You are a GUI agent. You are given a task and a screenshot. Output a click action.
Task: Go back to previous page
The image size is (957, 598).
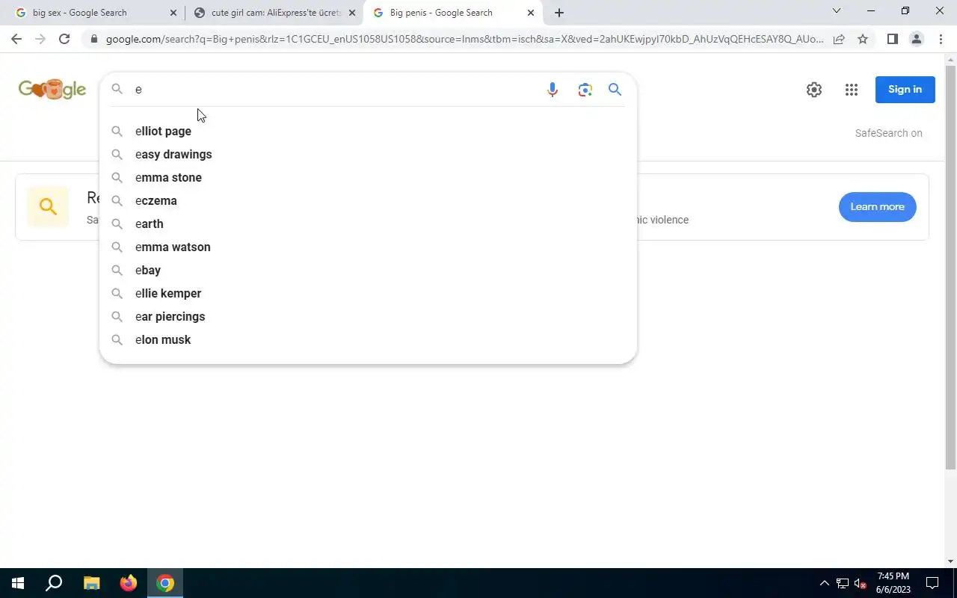point(16,39)
